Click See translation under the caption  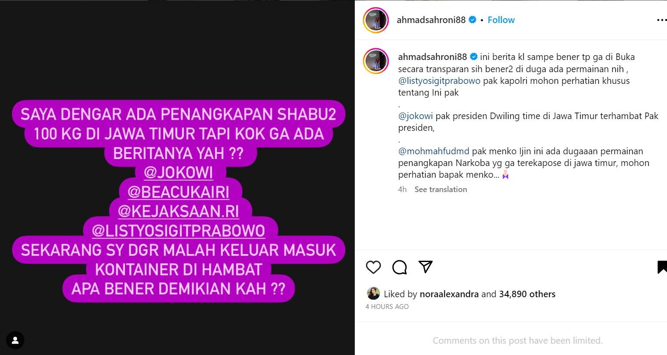pyautogui.click(x=440, y=189)
